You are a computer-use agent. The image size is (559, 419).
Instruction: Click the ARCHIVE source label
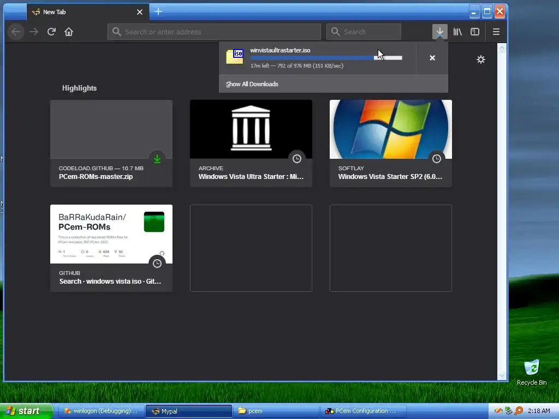point(211,168)
